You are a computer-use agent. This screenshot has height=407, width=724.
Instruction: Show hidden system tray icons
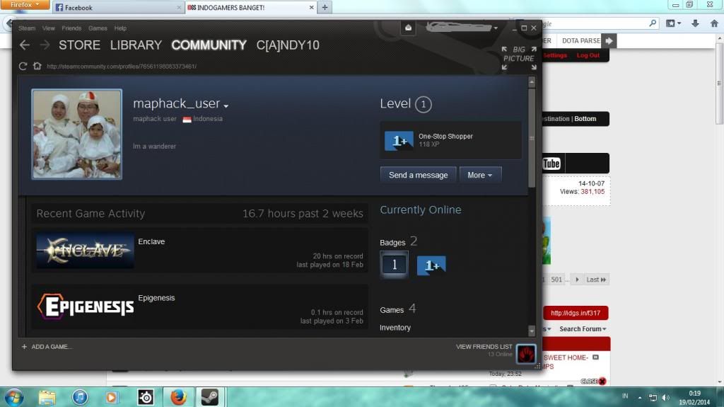pyautogui.click(x=639, y=397)
